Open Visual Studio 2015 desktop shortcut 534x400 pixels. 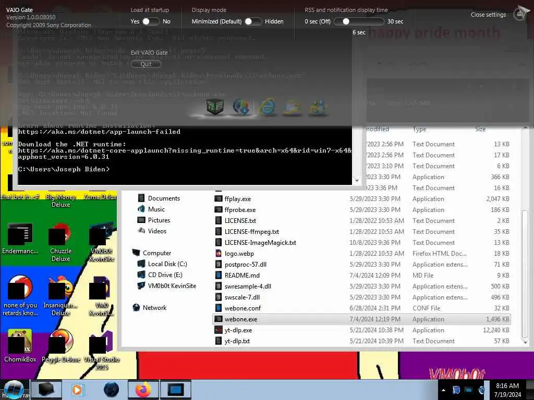(102, 351)
